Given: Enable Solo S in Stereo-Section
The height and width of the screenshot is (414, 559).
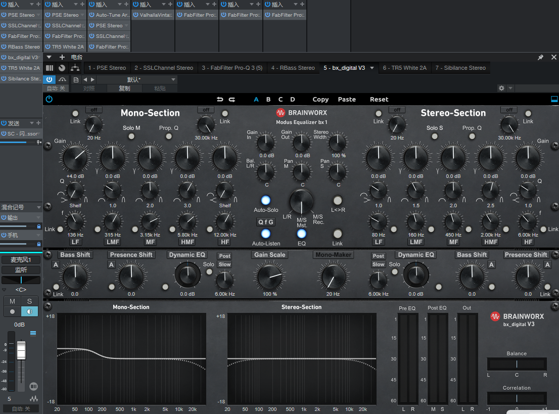Looking at the screenshot, I should point(435,136).
